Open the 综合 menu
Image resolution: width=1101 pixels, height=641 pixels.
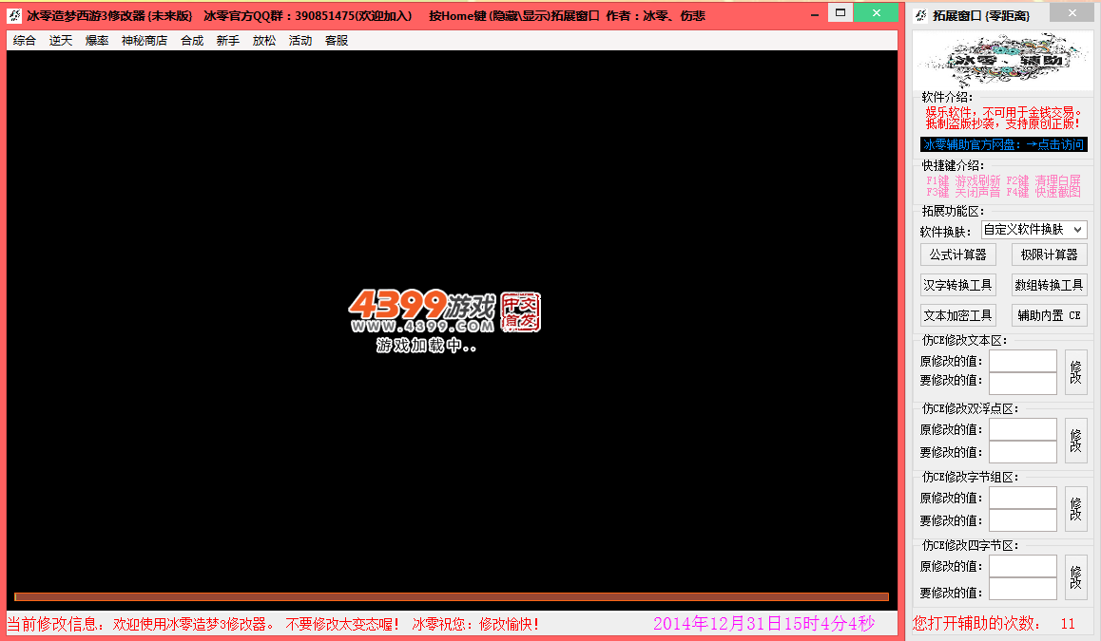[25, 41]
